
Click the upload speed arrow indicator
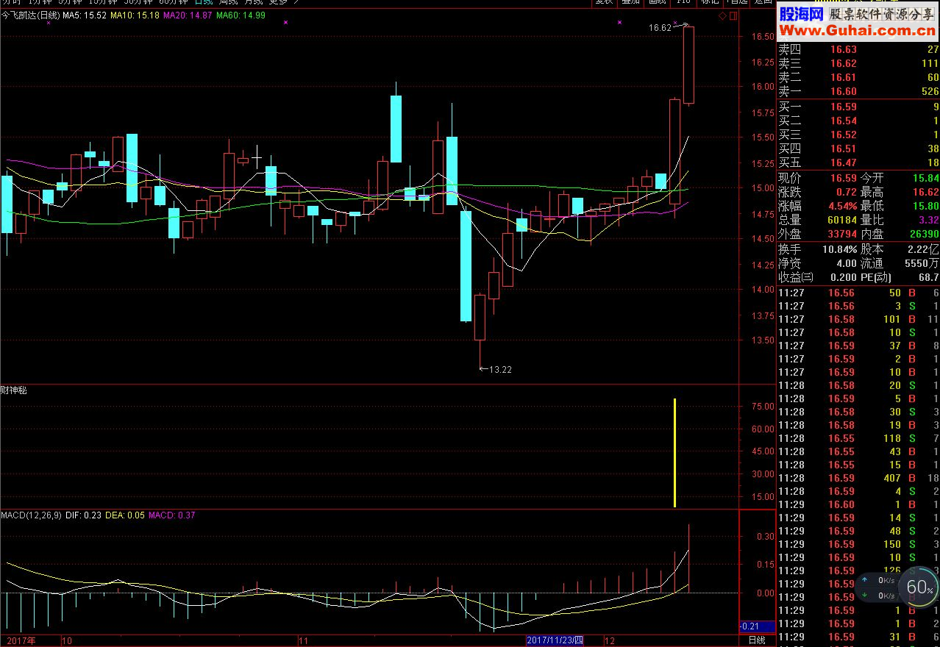866,579
